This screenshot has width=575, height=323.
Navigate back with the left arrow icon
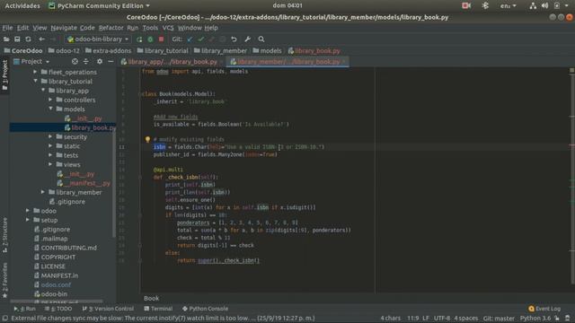(42, 39)
